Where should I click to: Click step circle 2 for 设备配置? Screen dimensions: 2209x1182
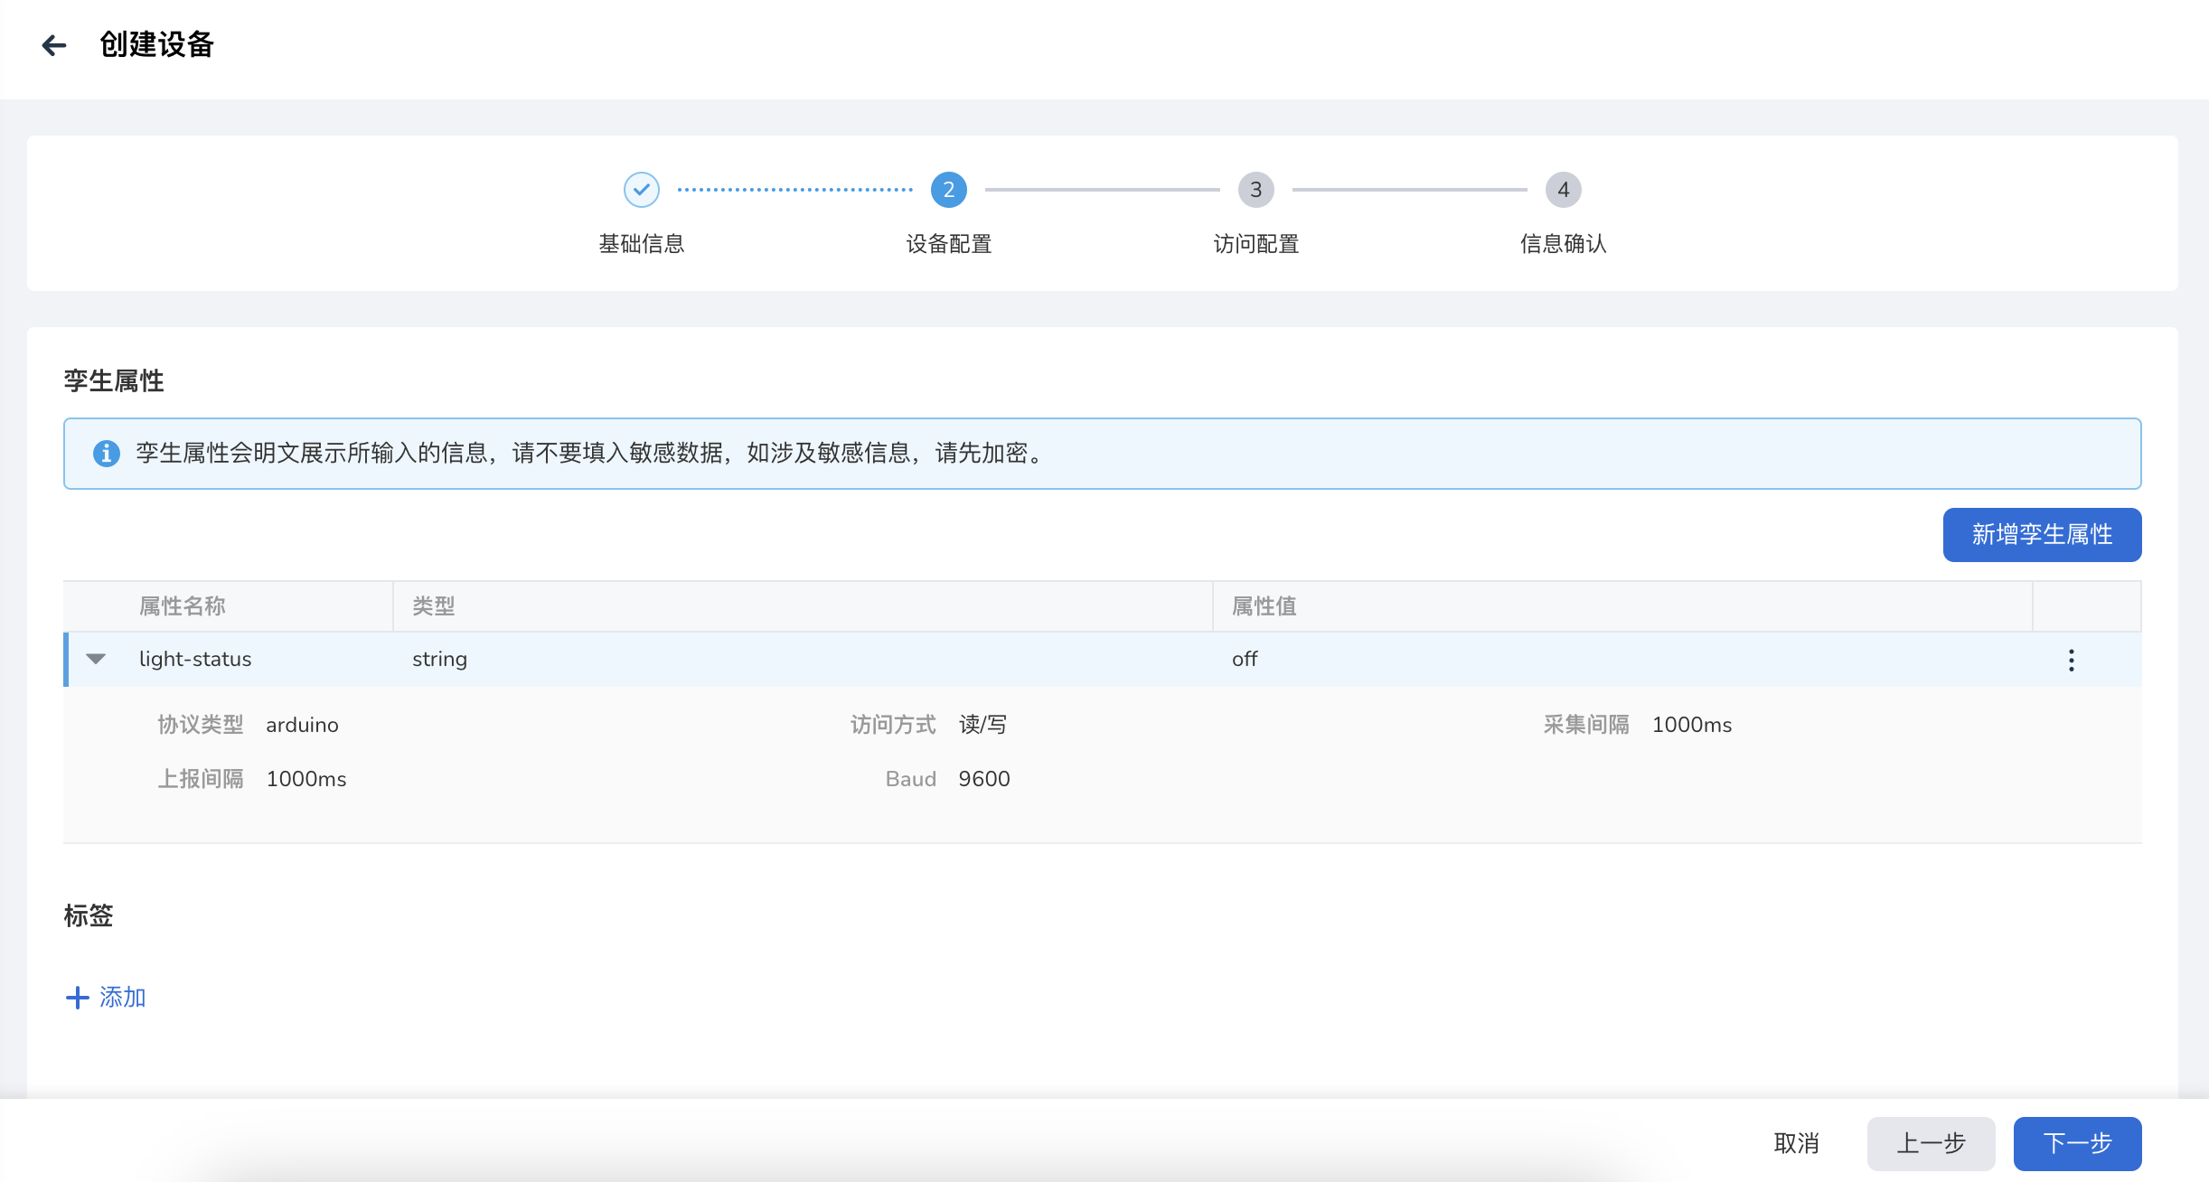coord(948,190)
